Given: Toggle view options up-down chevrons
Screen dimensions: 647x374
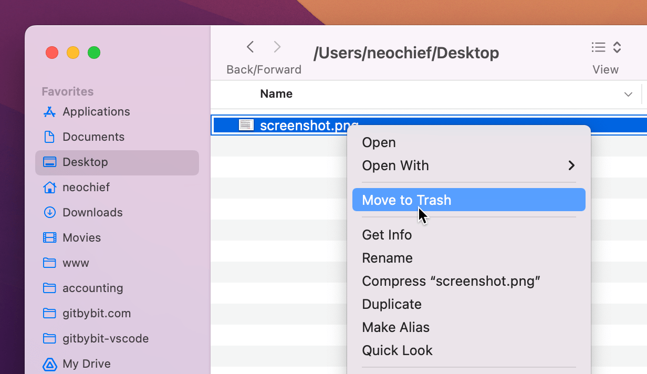Looking at the screenshot, I should point(618,47).
